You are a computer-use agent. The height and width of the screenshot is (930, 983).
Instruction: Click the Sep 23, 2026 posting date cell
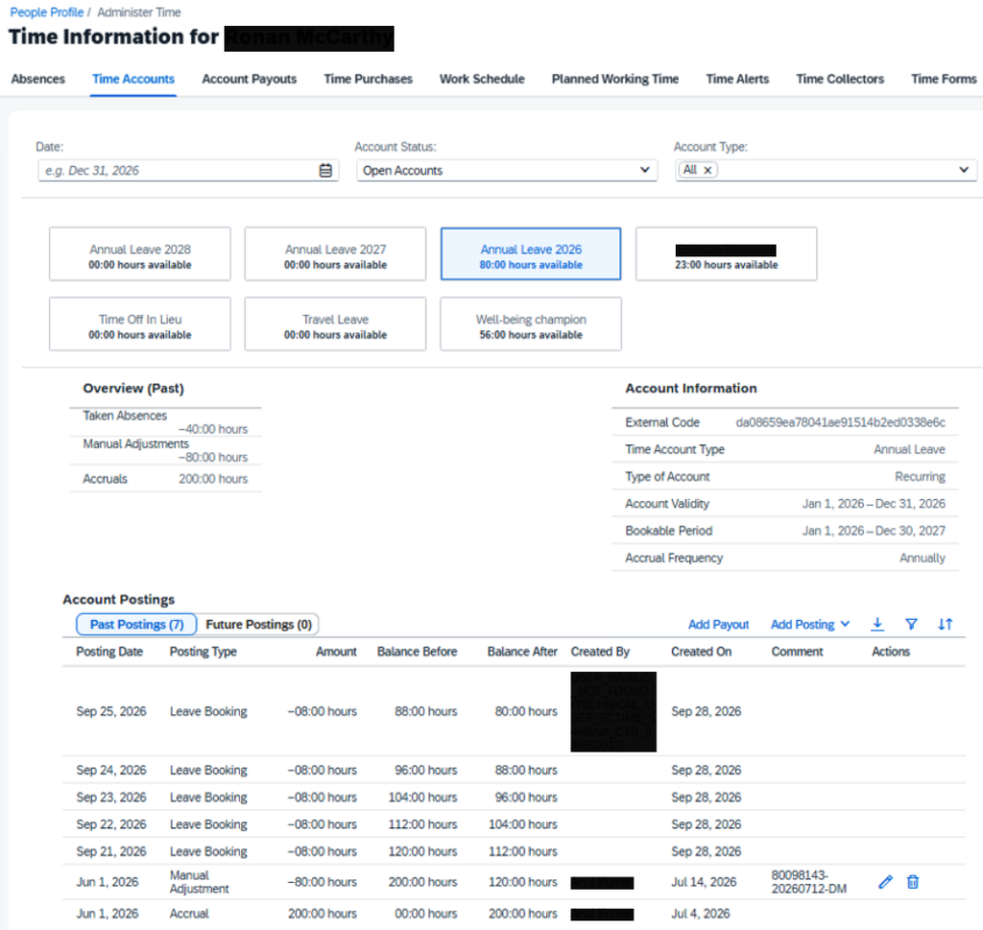[111, 798]
